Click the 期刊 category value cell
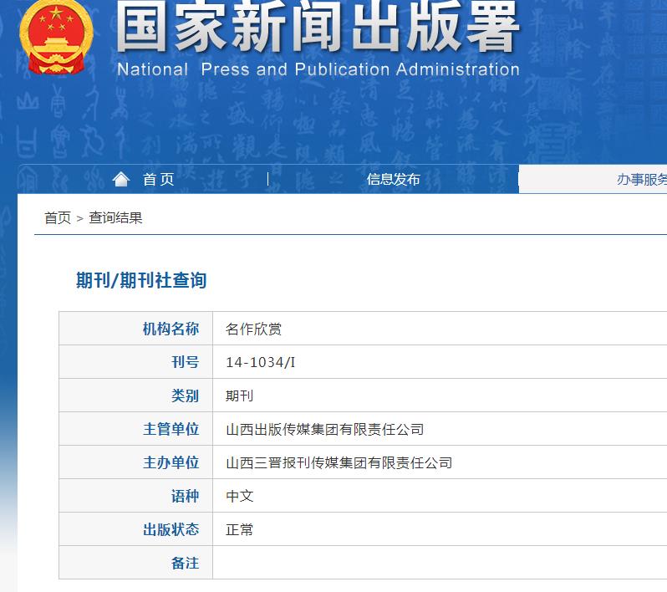Screen dimensions: 667x592 click(x=240, y=396)
